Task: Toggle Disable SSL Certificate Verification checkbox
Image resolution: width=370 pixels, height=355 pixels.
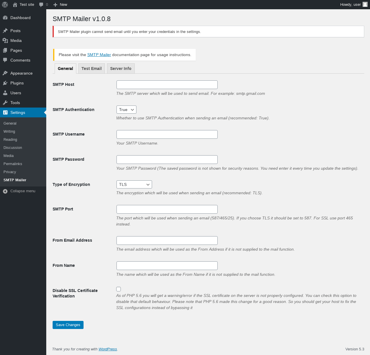Action: [x=119, y=289]
